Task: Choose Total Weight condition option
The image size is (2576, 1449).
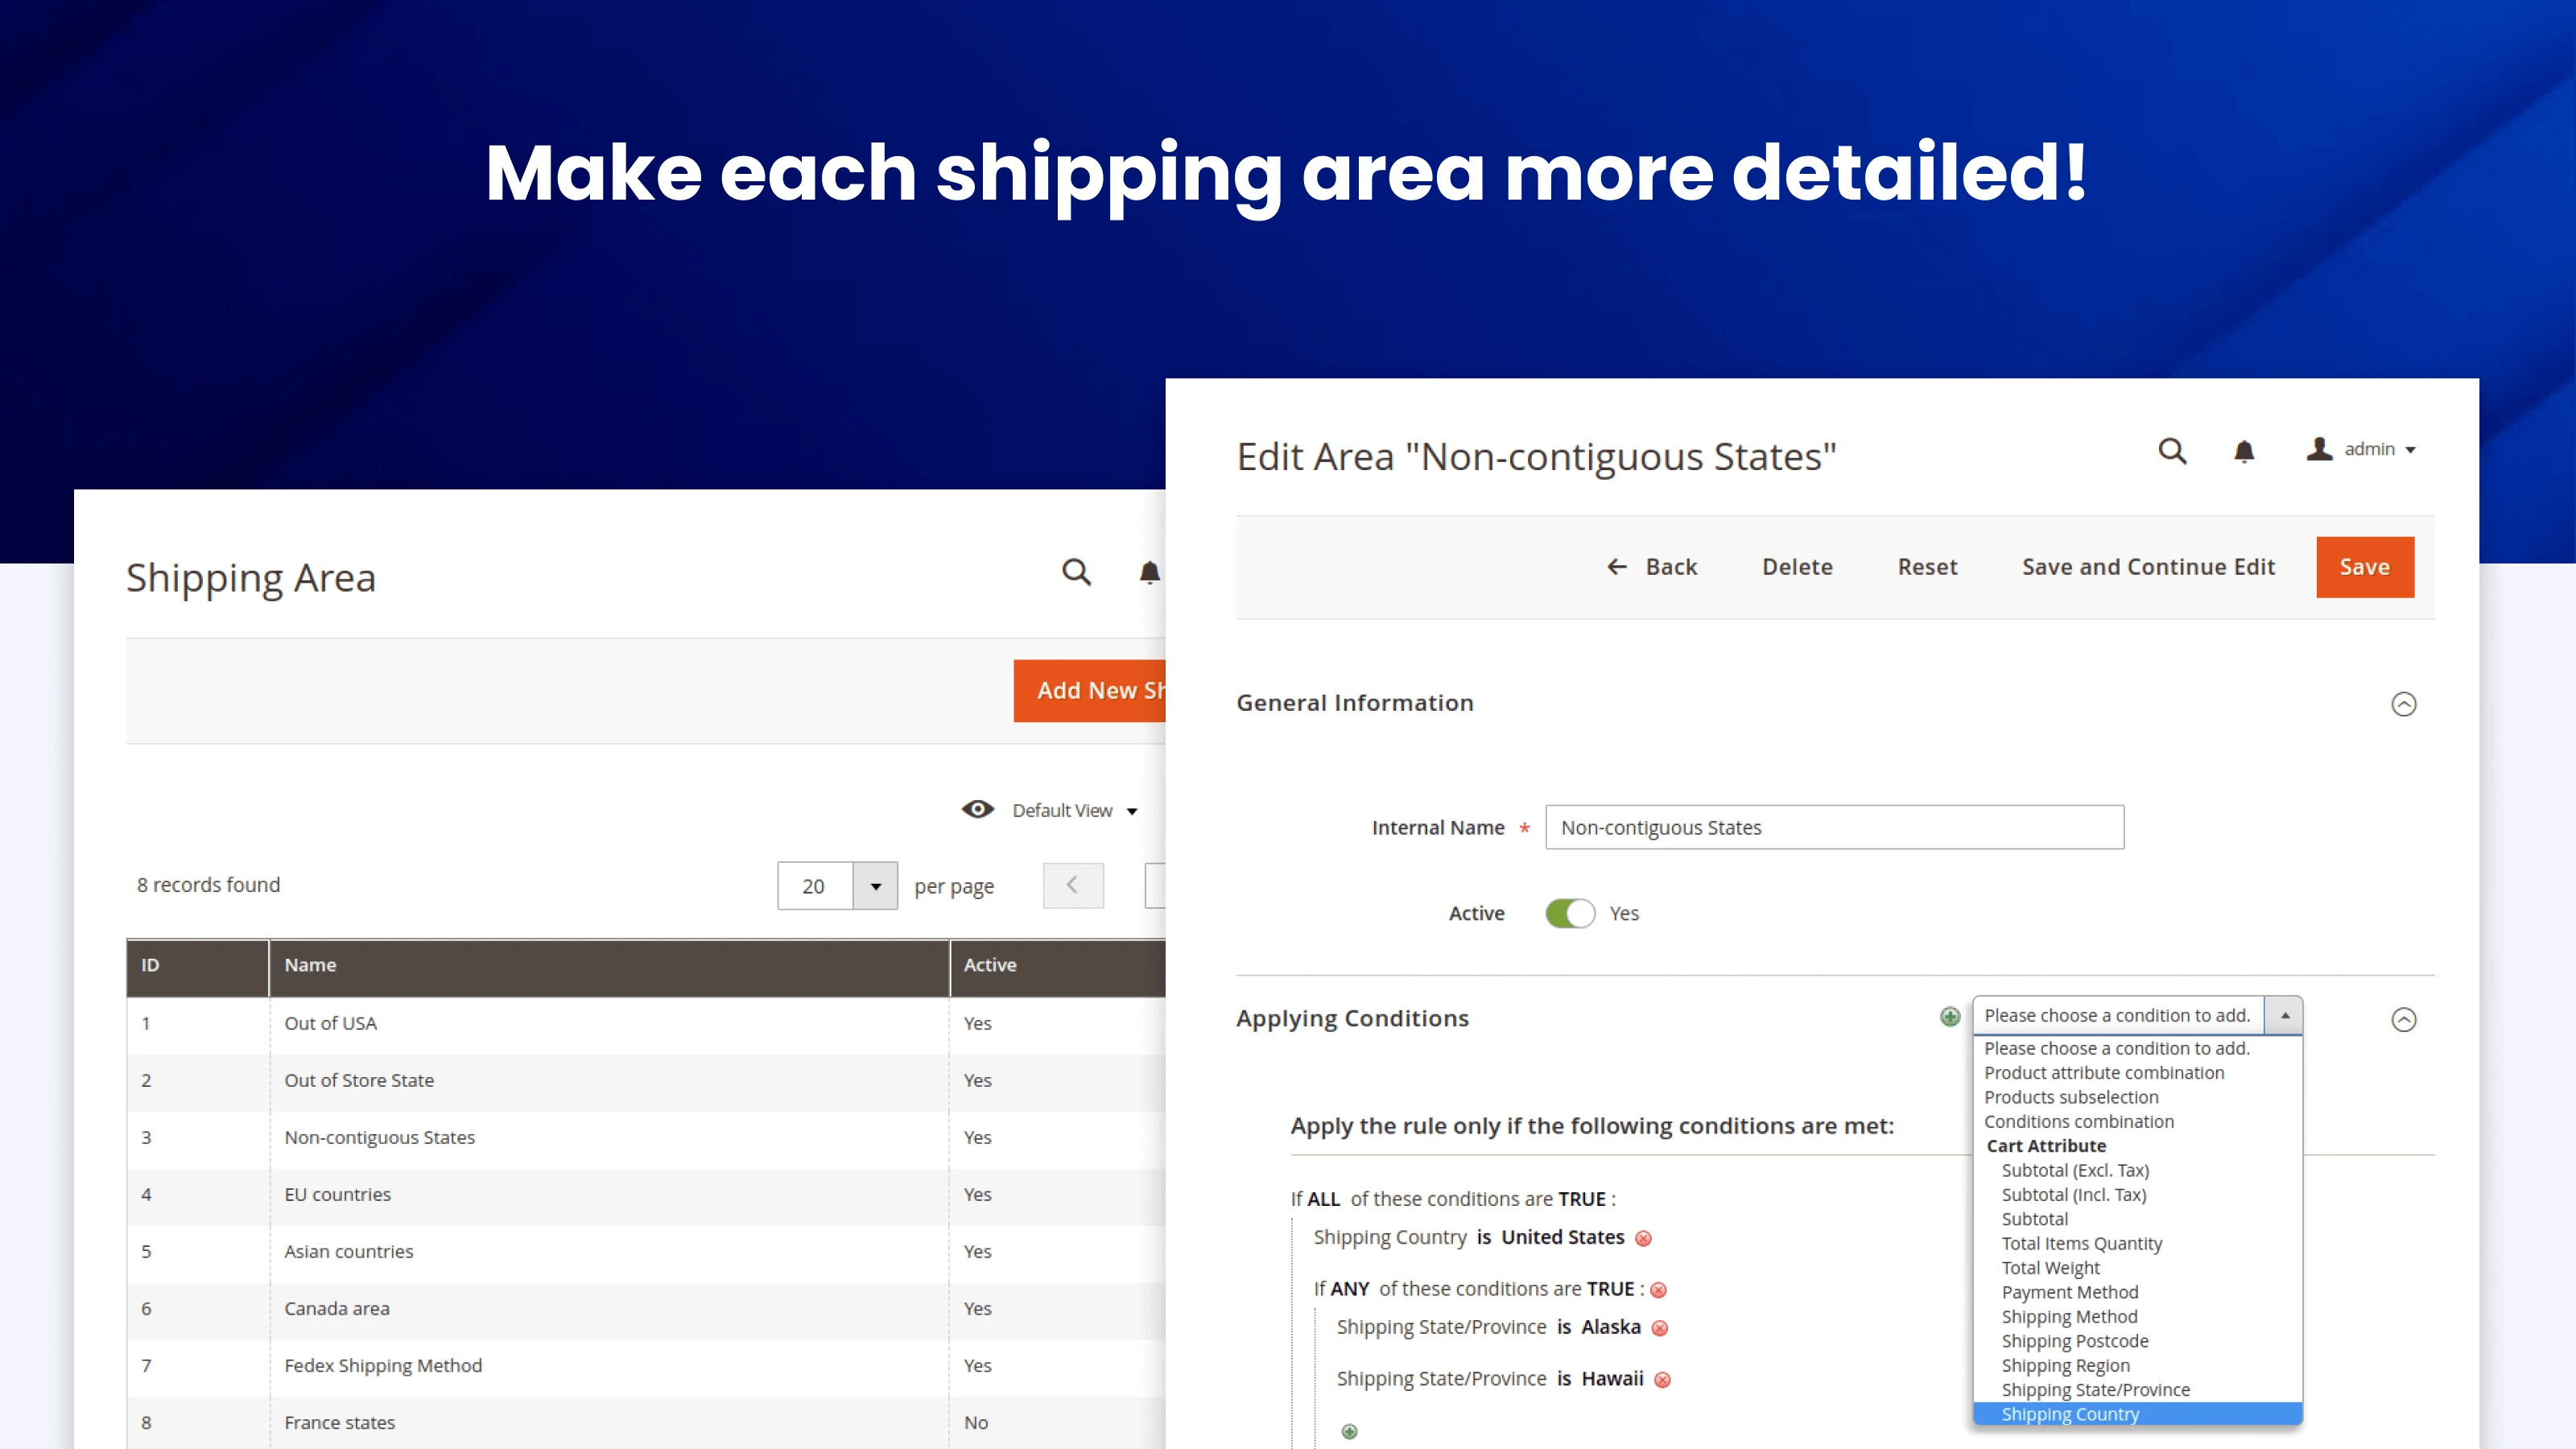Action: [2050, 1267]
